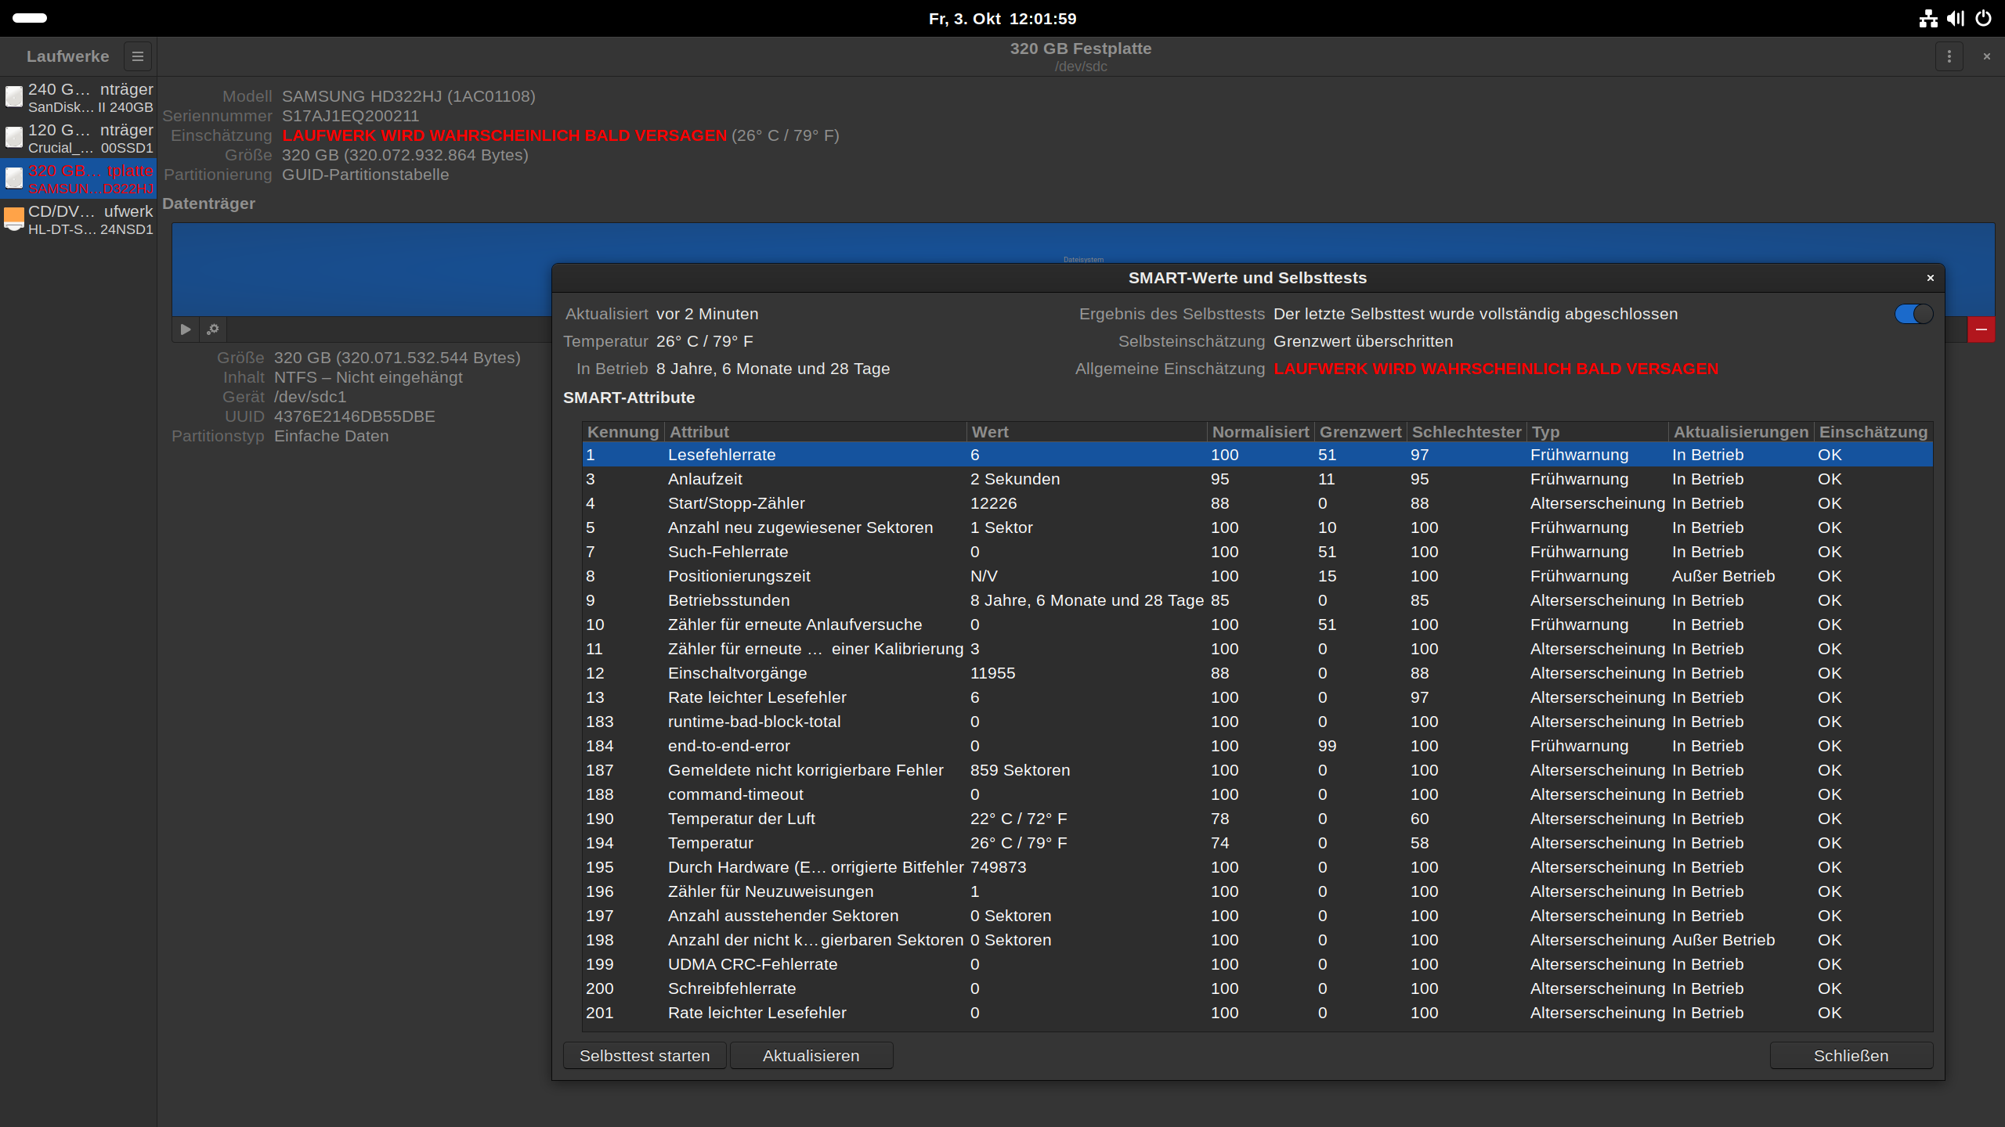Open the partition options gear icon
The width and height of the screenshot is (2005, 1127).
click(213, 329)
